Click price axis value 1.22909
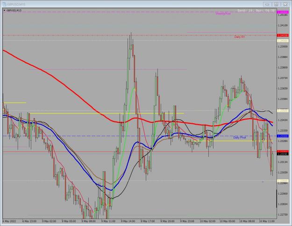 (x=283, y=194)
